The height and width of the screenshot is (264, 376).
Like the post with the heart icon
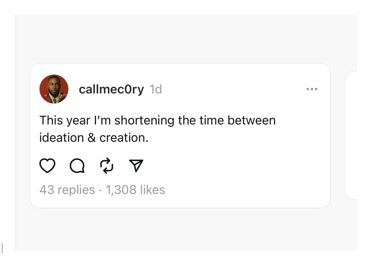[x=47, y=166]
